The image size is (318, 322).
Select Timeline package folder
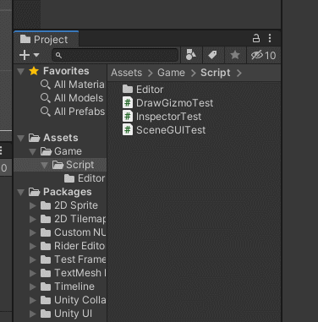(x=68, y=287)
